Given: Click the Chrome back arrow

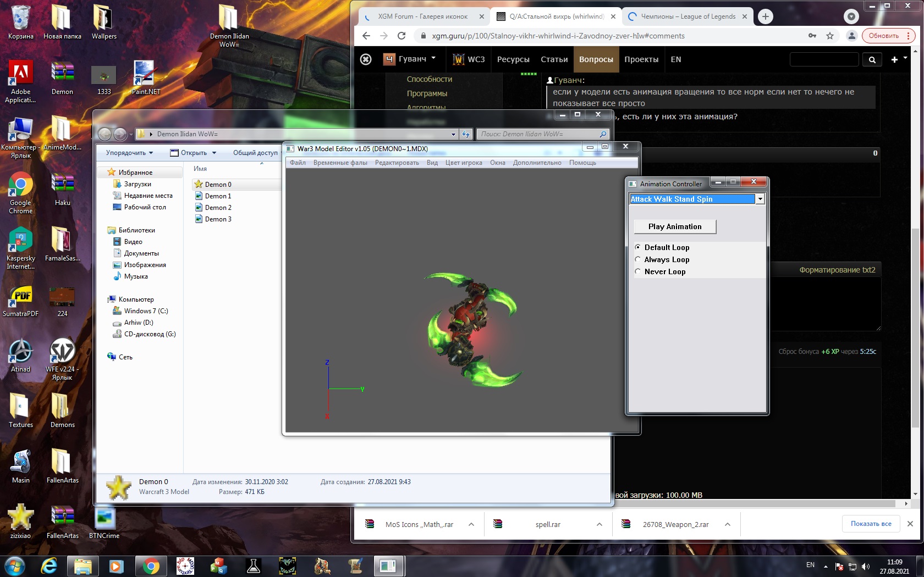Looking at the screenshot, I should (366, 36).
